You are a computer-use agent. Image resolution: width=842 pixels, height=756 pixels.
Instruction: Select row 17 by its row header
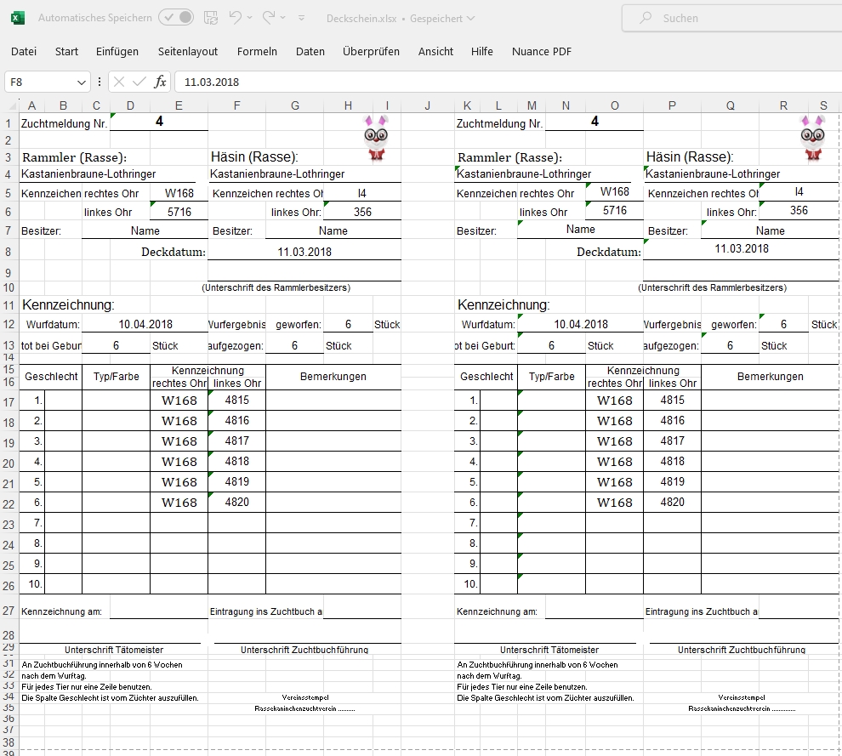click(9, 401)
